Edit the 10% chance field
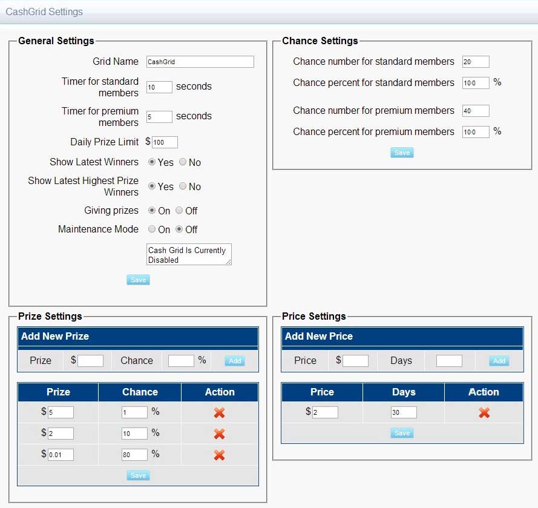Screen dimensions: 538x508 tap(134, 434)
